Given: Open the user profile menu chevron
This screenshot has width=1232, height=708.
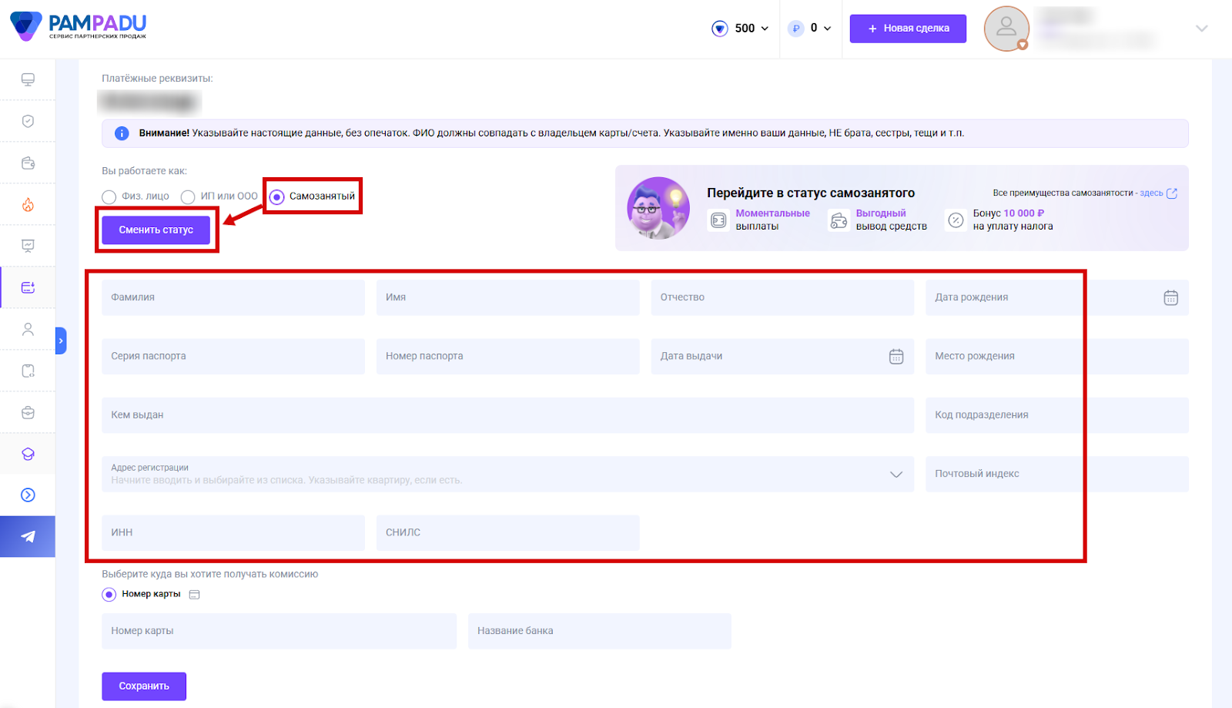Looking at the screenshot, I should click(1201, 29).
